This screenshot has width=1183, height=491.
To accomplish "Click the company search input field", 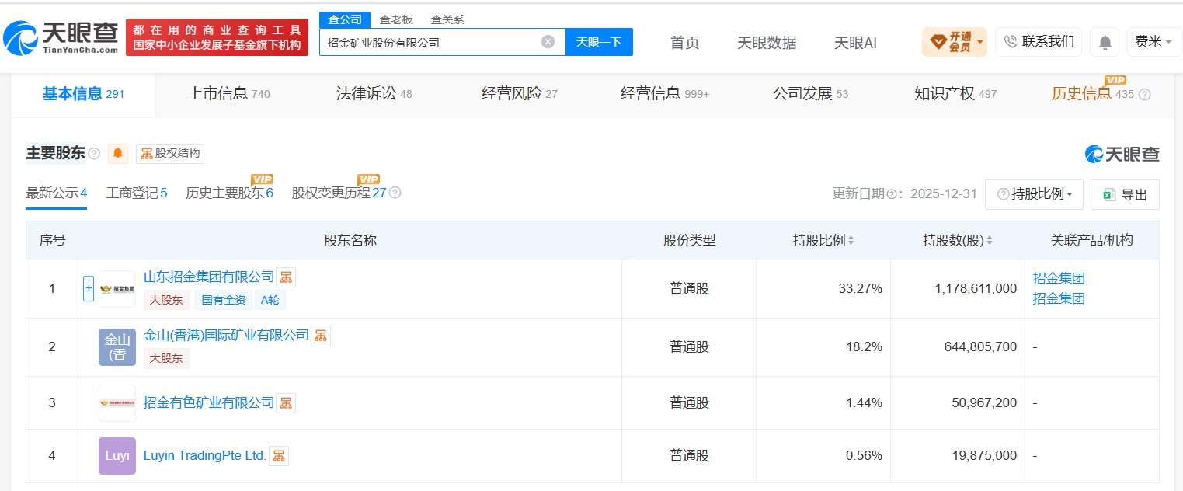I will 431,42.
